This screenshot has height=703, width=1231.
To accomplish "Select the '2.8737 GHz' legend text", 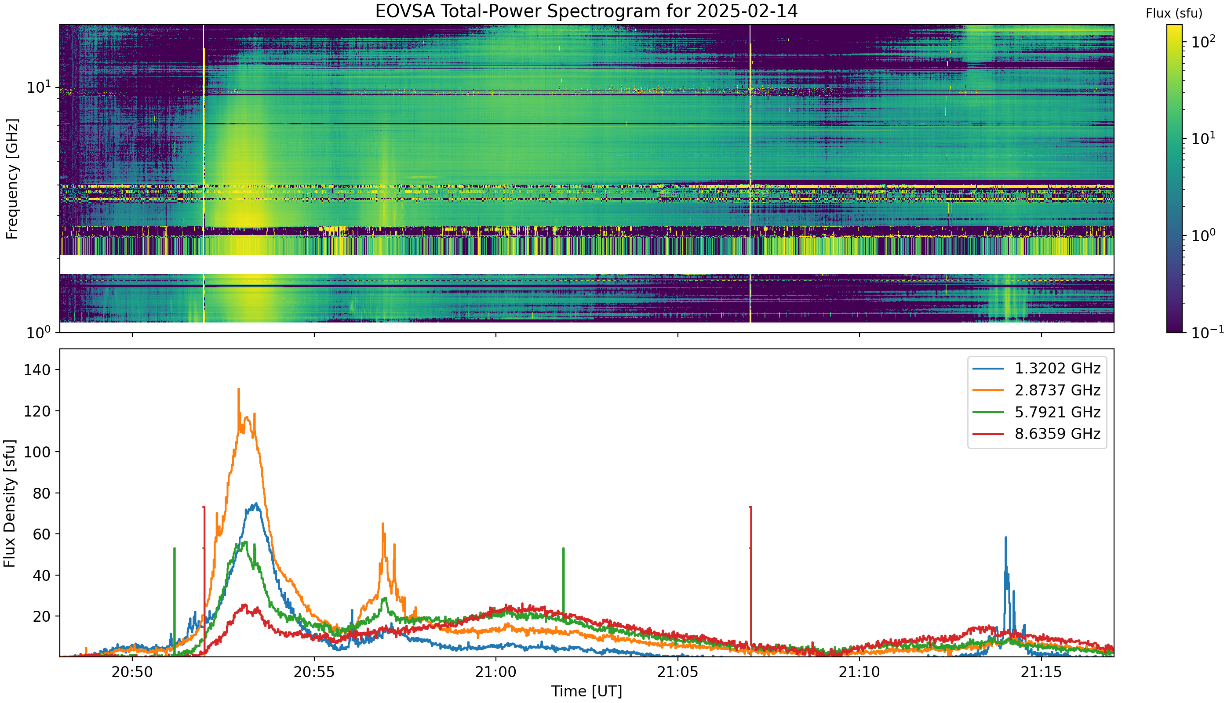I will tap(1057, 391).
